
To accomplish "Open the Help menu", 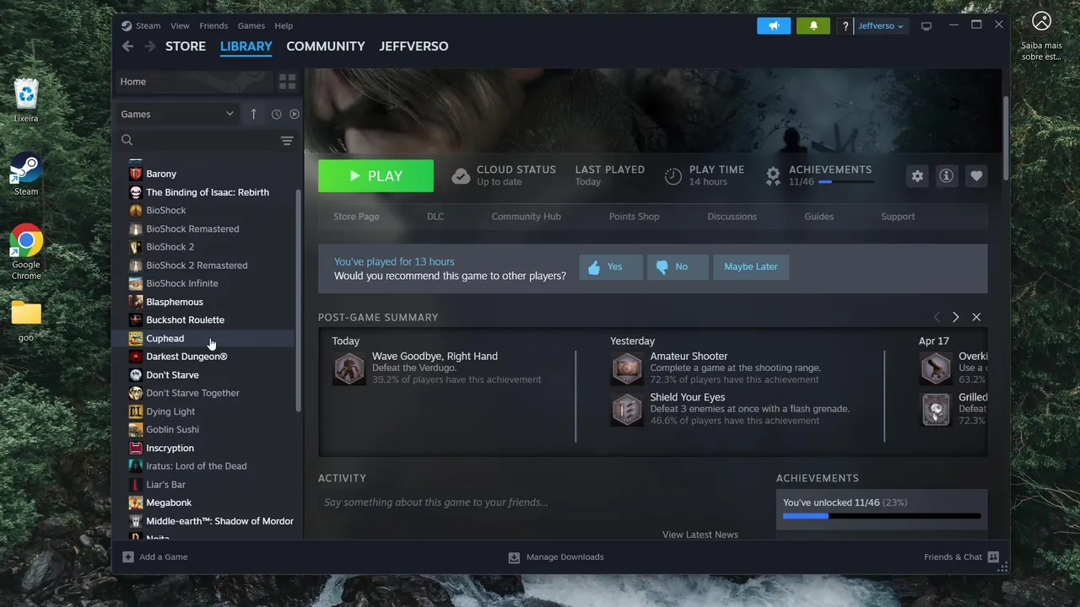I will [x=283, y=26].
